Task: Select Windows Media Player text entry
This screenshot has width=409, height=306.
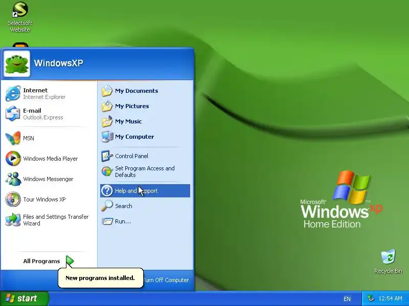Action: point(50,159)
